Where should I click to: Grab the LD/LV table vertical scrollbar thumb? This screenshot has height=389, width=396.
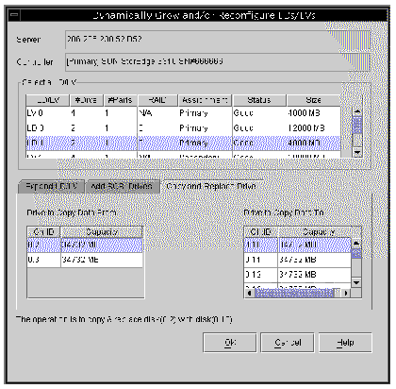[x=357, y=126]
